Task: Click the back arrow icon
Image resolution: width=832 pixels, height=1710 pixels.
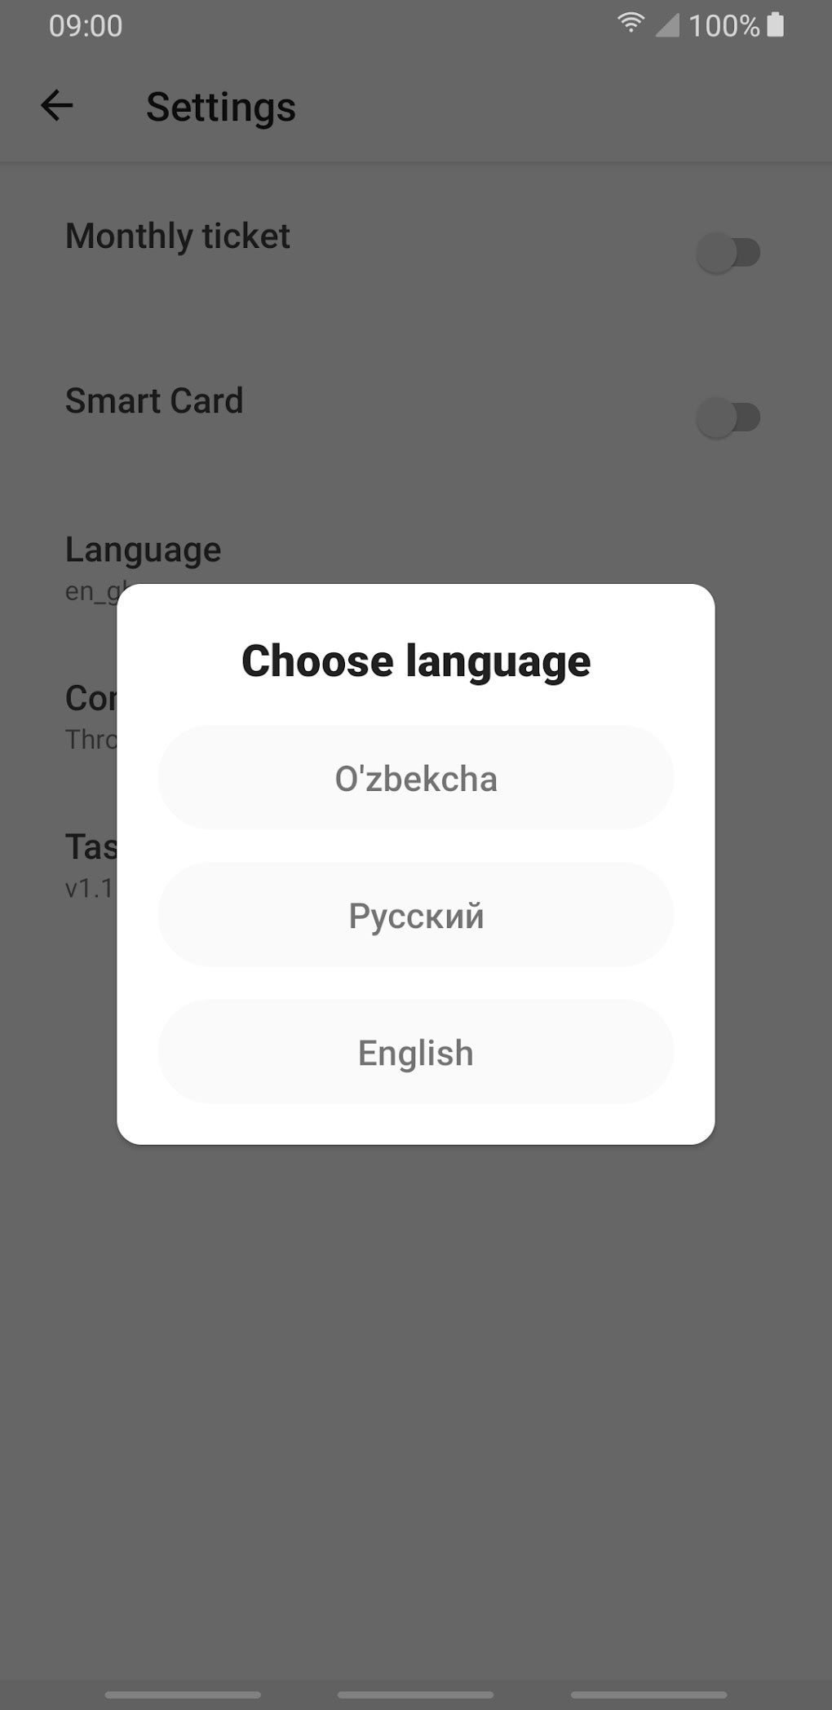Action: (55, 106)
